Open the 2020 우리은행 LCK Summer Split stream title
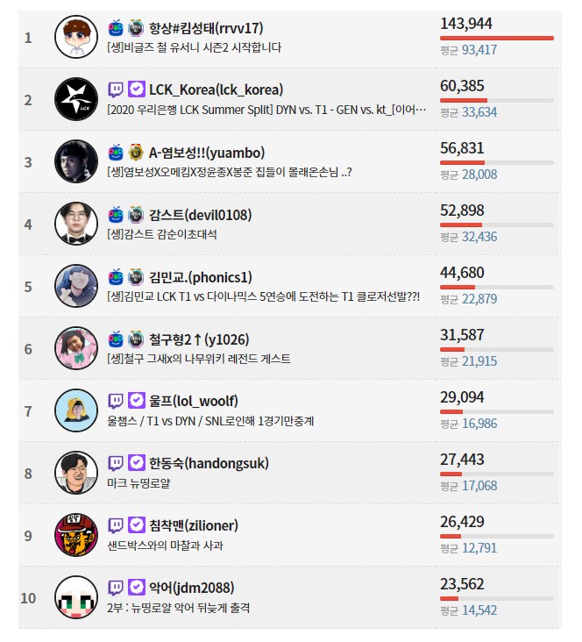 (x=266, y=110)
